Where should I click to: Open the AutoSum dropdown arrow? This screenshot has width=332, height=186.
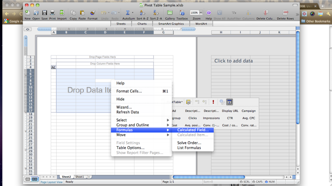133,13
